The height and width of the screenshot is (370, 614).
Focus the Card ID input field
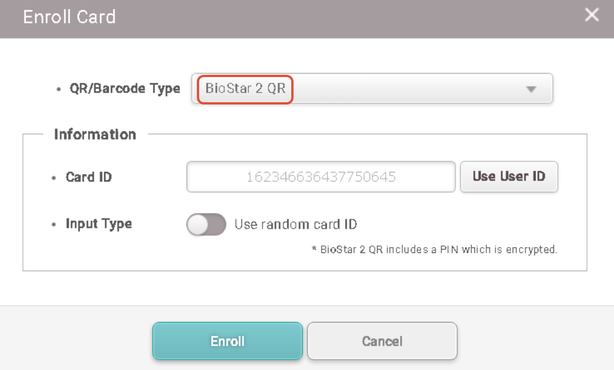(x=320, y=177)
